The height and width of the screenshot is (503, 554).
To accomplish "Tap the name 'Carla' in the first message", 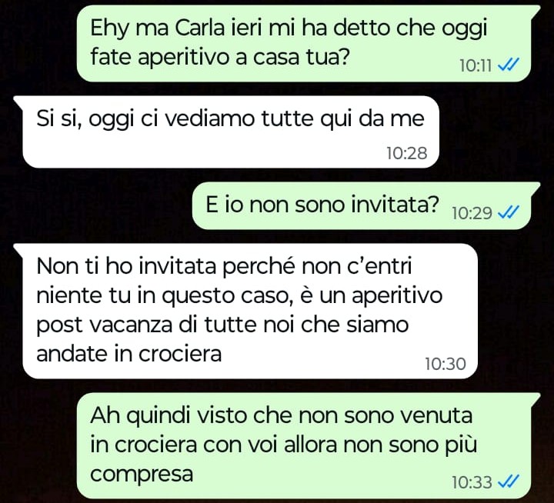I will tap(199, 28).
